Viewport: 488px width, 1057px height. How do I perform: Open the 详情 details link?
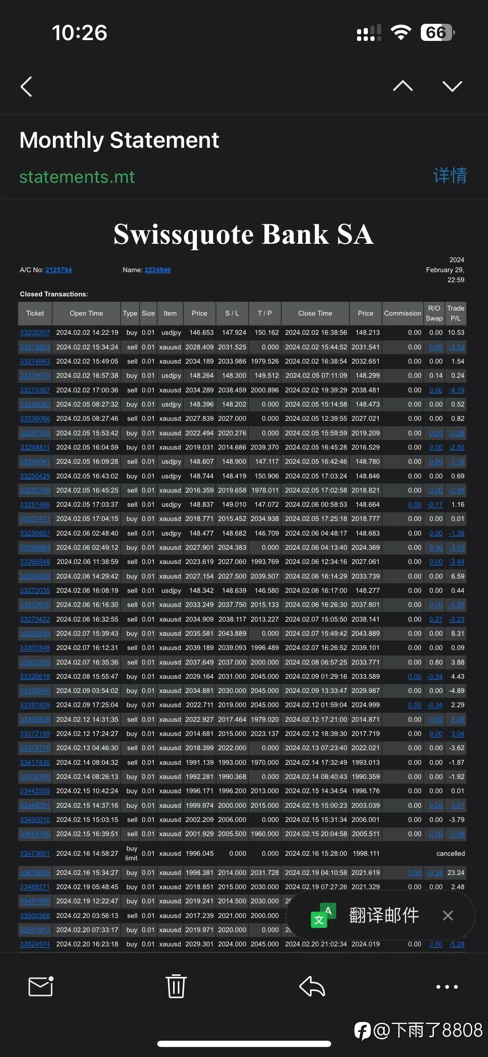coord(450,175)
